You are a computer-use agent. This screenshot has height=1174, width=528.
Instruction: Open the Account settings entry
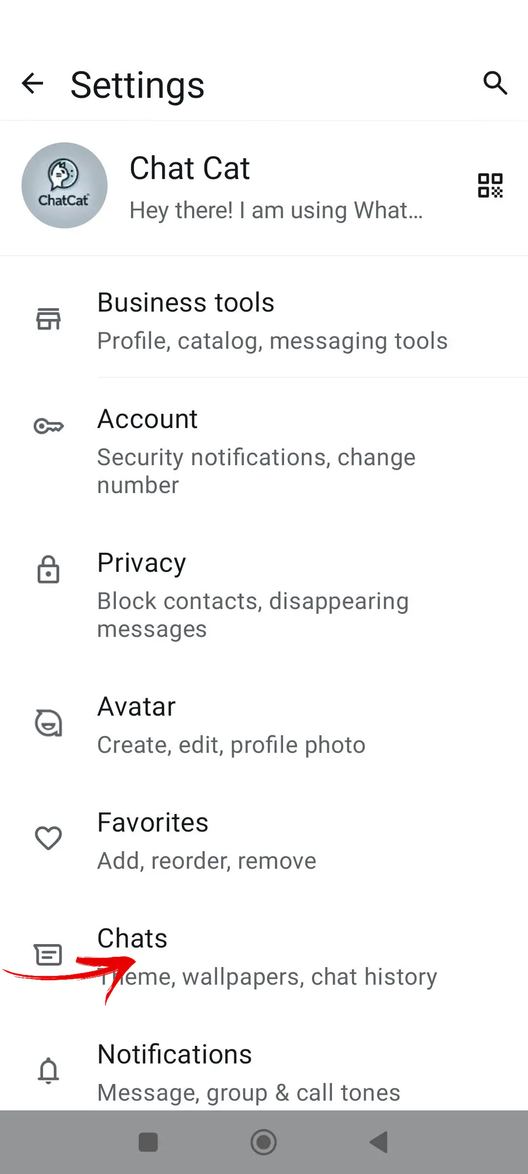click(x=256, y=450)
